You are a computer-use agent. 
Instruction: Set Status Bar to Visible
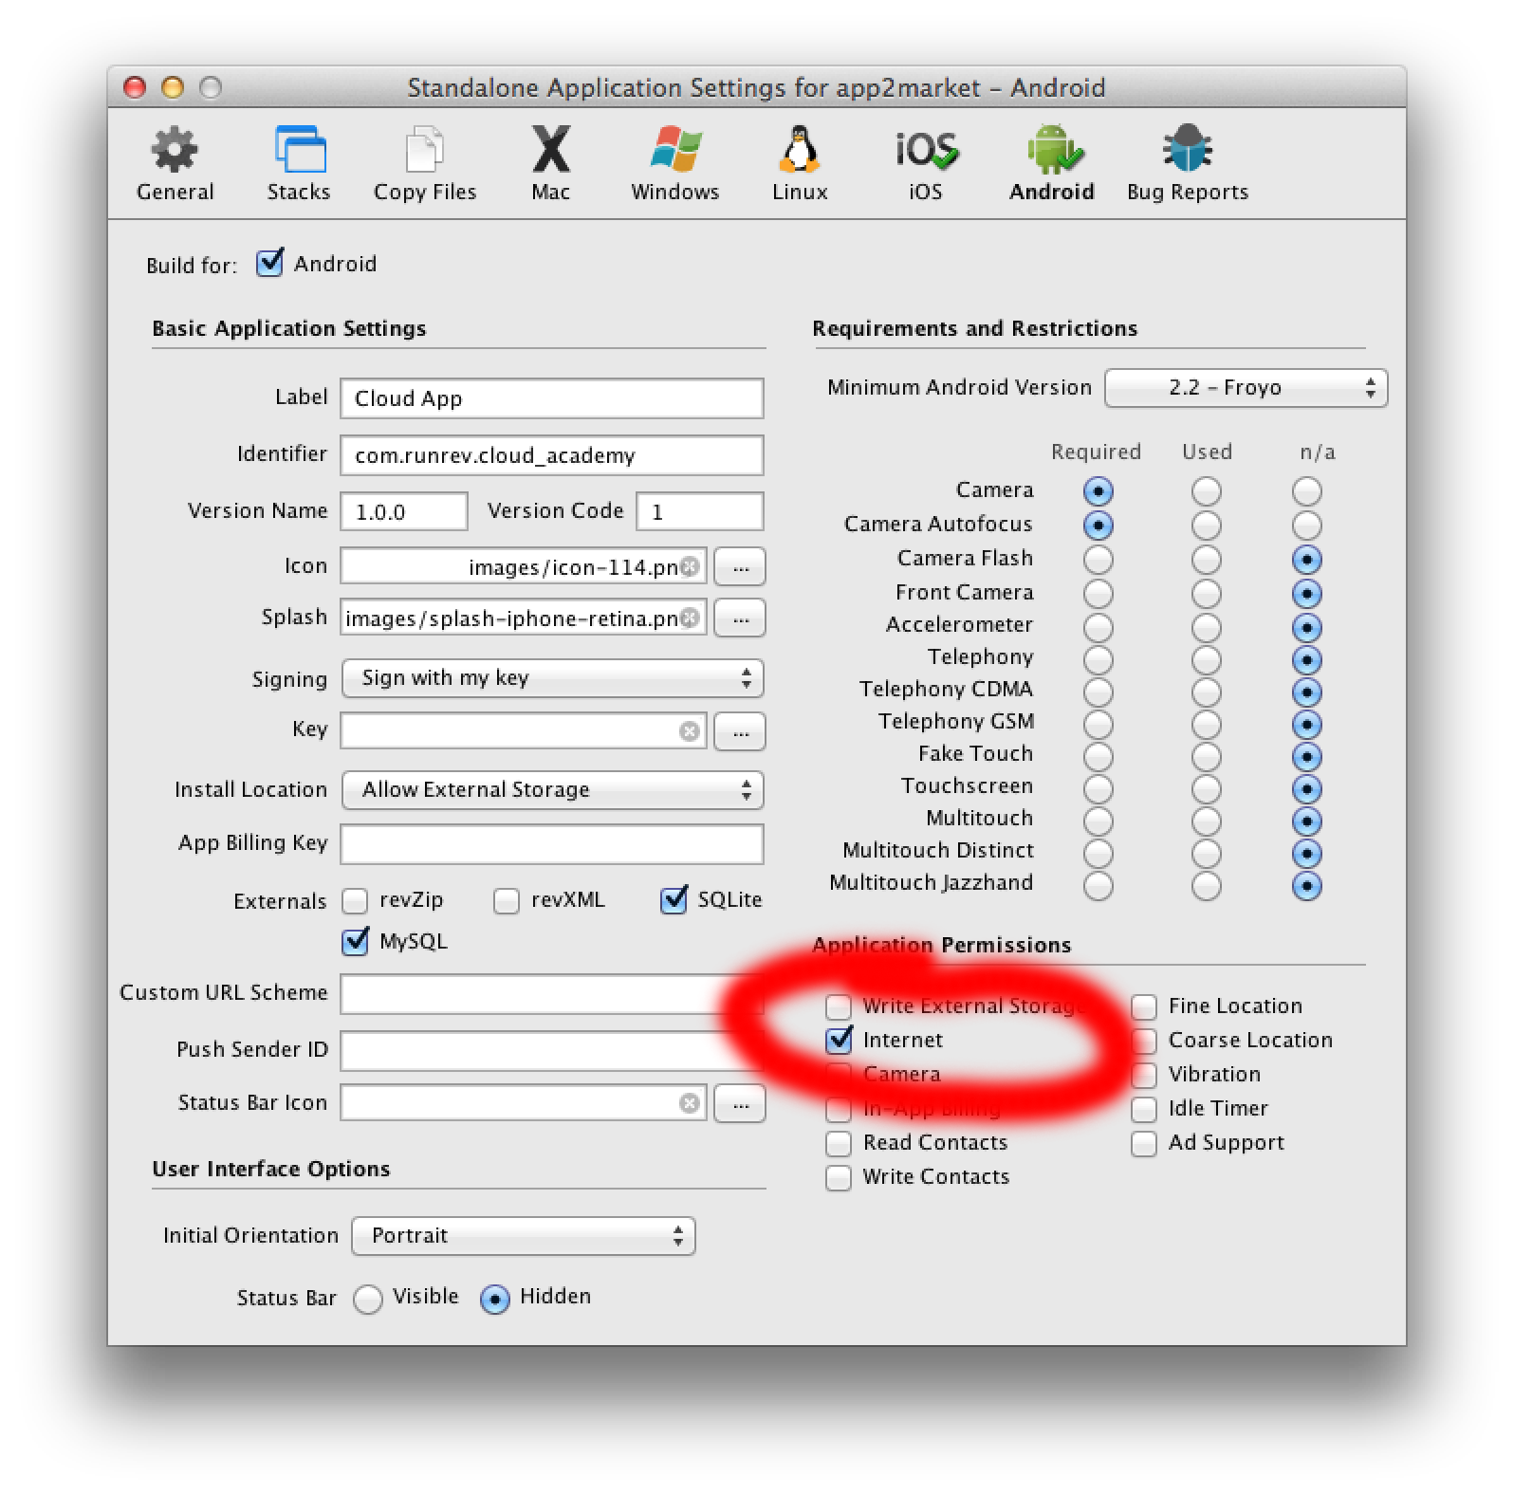click(368, 1299)
